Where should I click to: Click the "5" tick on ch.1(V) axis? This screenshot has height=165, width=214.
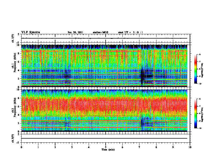pyautogui.click(x=18, y=34)
